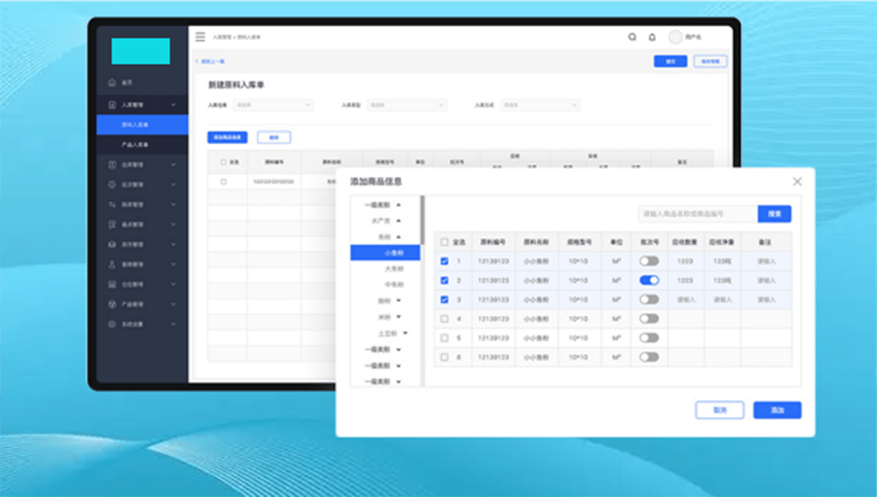Go back via the 返回上一级 link
Image resolution: width=877 pixels, height=497 pixels.
[210, 61]
